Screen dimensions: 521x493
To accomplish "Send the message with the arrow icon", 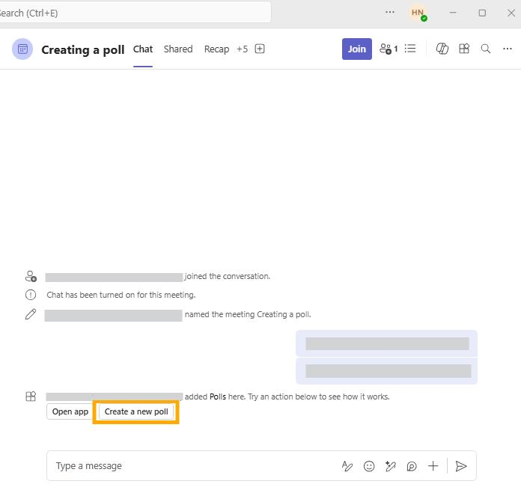I will point(461,466).
